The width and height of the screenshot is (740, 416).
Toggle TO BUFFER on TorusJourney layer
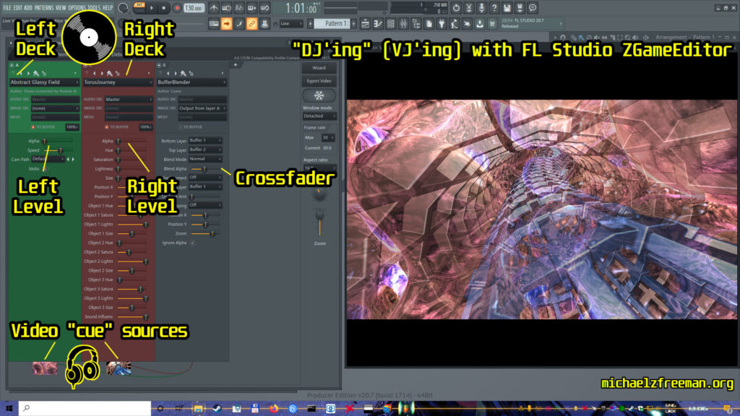click(106, 126)
